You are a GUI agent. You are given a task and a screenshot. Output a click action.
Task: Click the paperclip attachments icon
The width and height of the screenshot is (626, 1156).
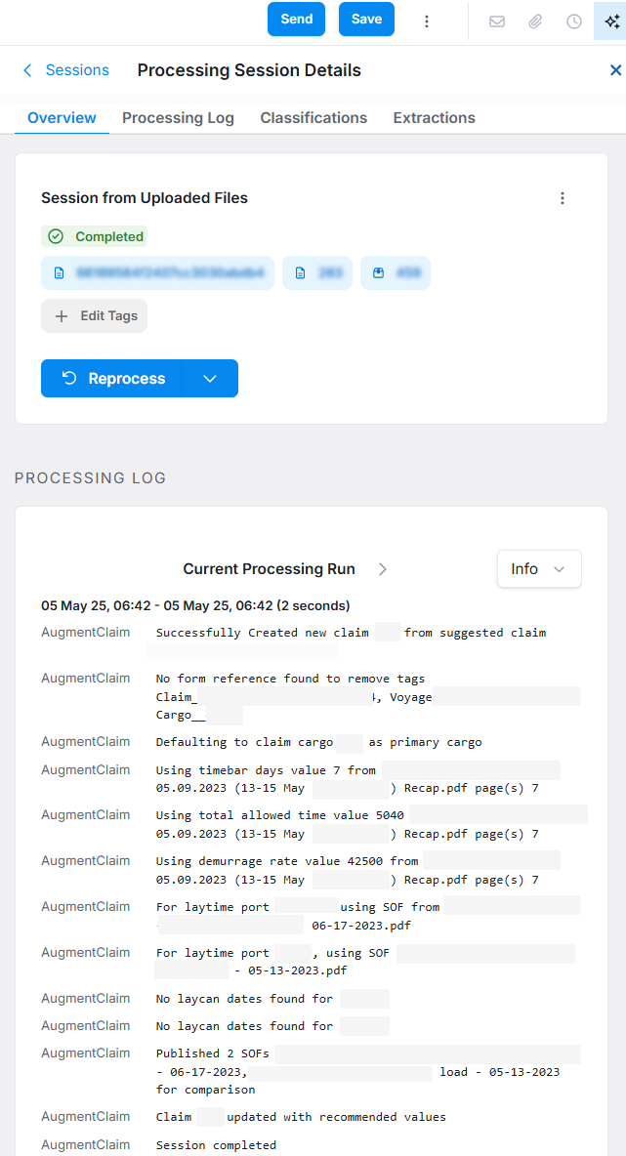tap(535, 20)
